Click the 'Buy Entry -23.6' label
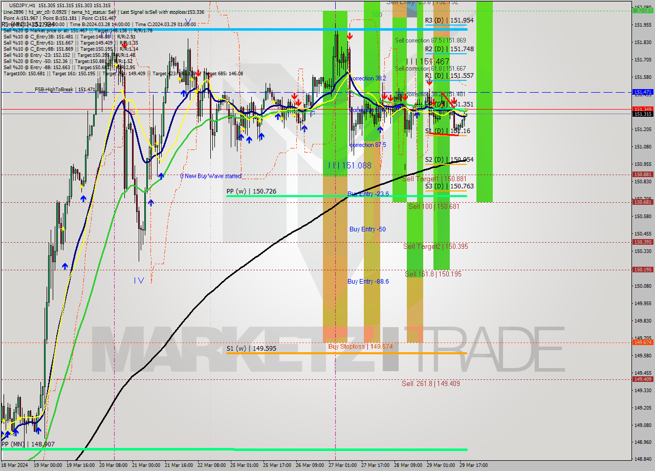Screen dimensions: 655x471 (368, 194)
